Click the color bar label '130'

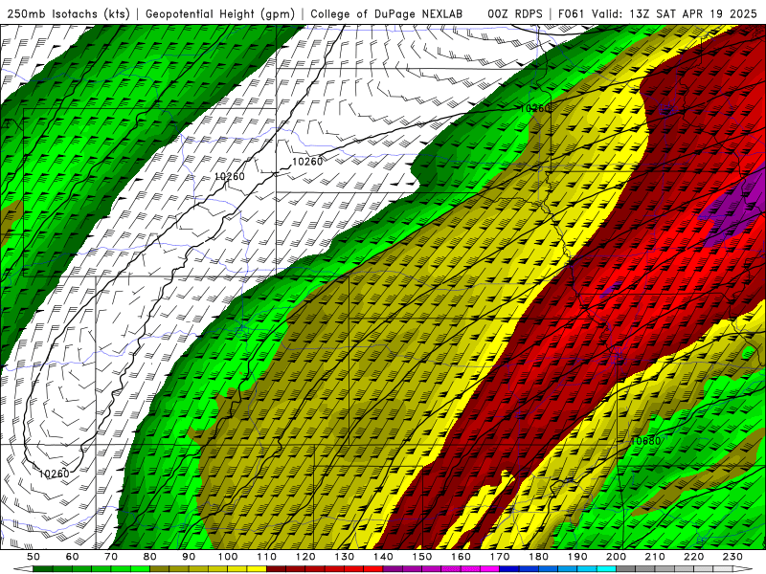tap(345, 557)
